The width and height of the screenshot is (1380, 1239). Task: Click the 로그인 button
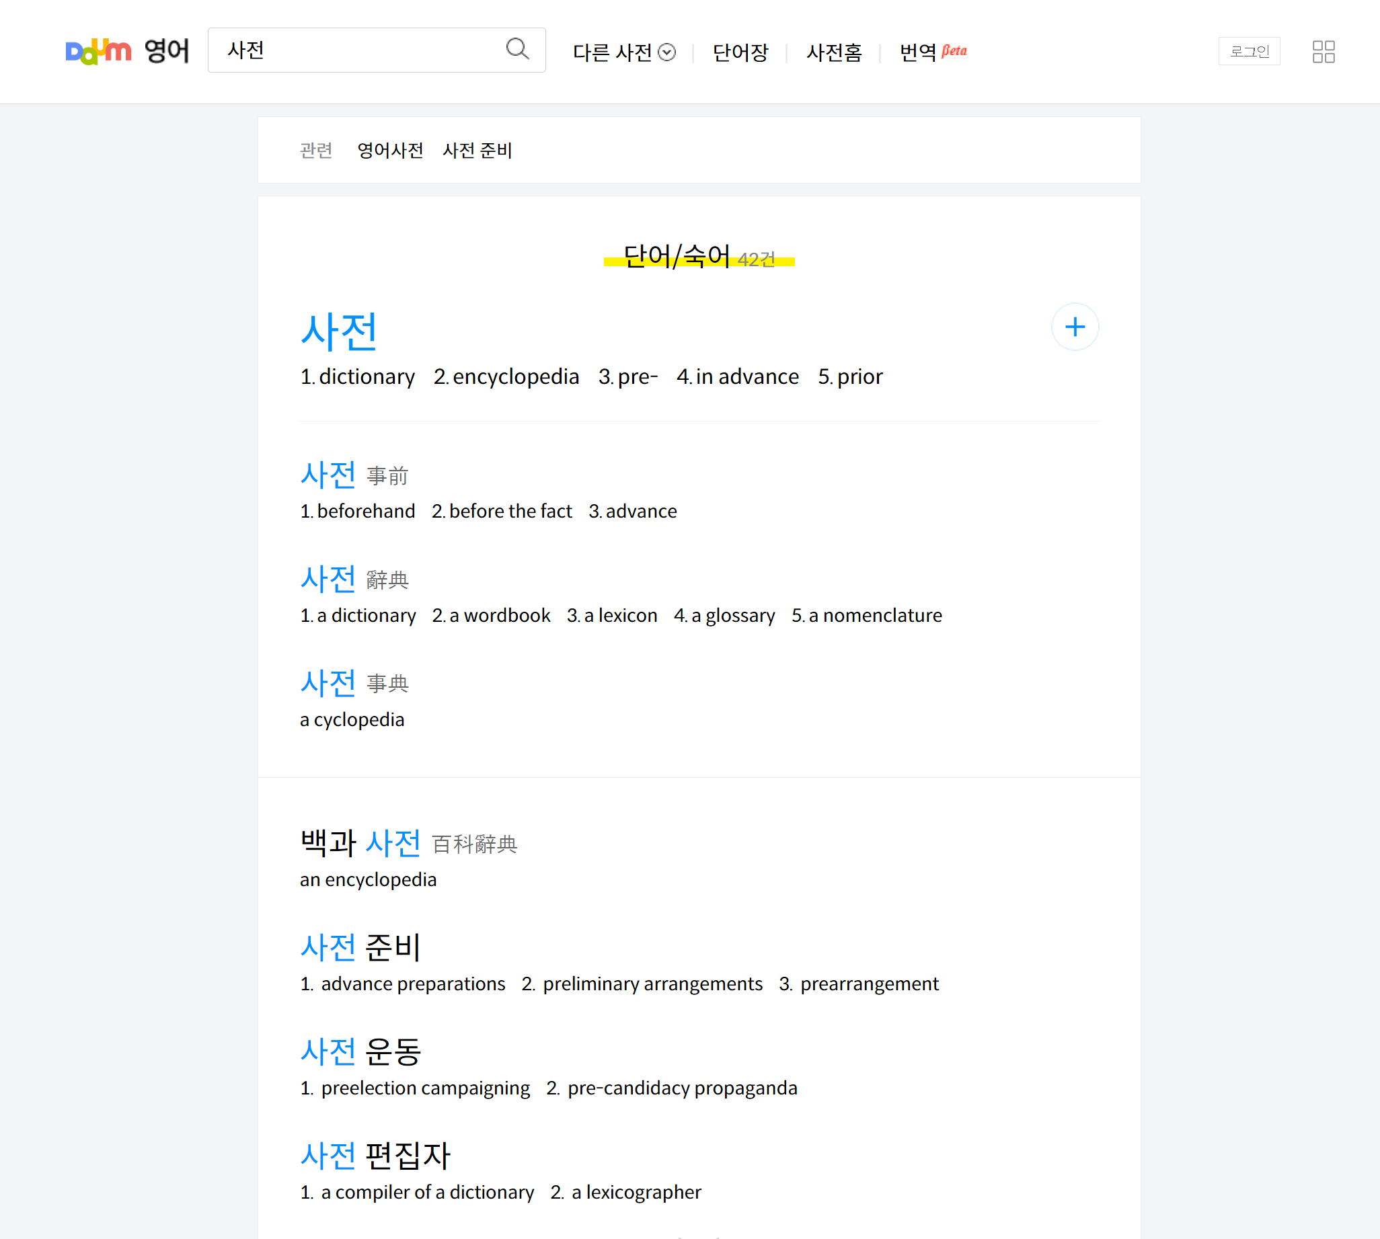coord(1249,51)
